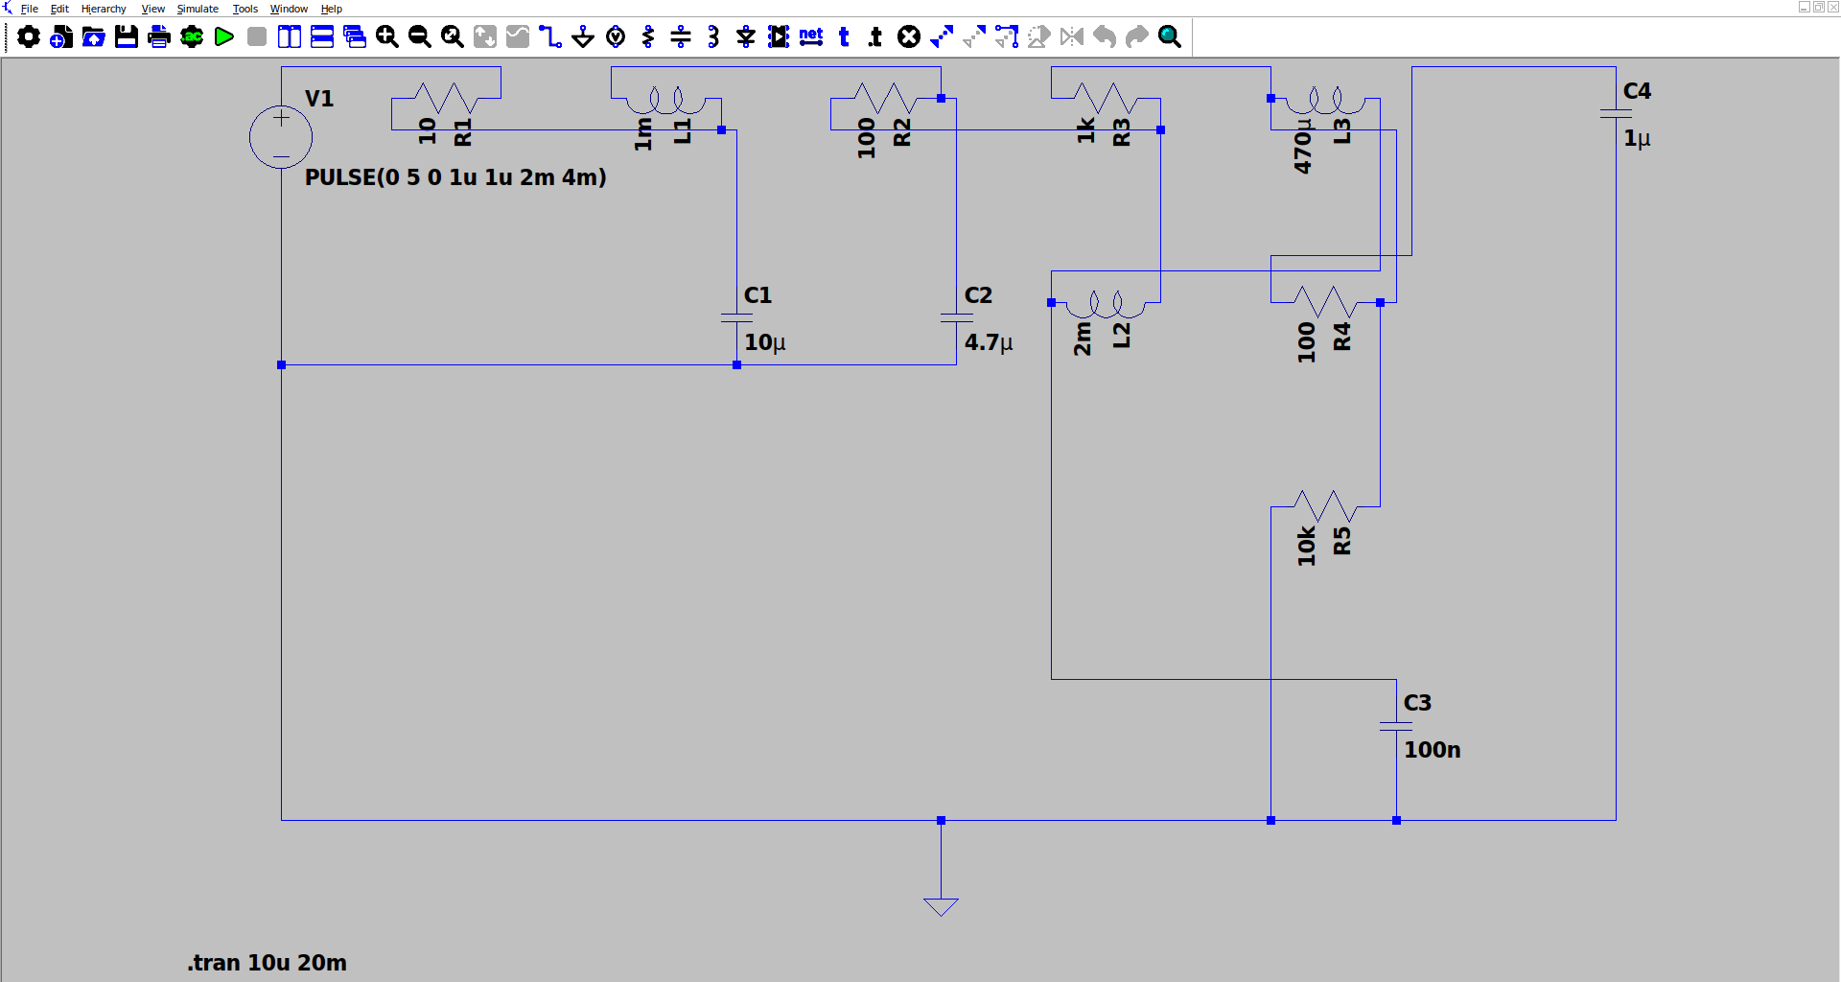The height and width of the screenshot is (982, 1841).
Task: Zoom to fit the schematic
Action: [x=453, y=37]
